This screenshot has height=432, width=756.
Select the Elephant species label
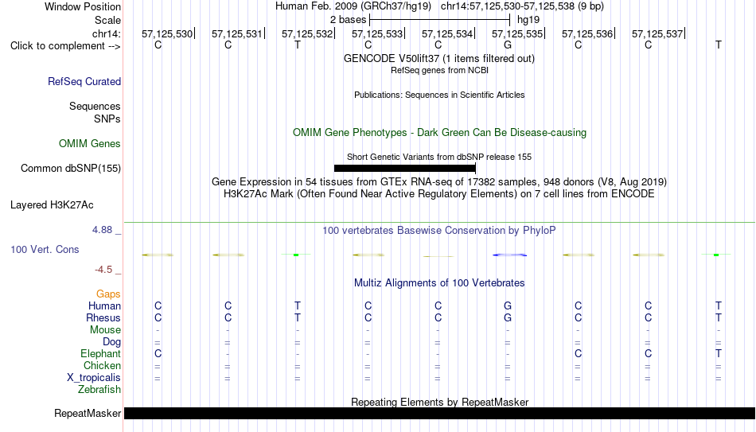(101, 354)
